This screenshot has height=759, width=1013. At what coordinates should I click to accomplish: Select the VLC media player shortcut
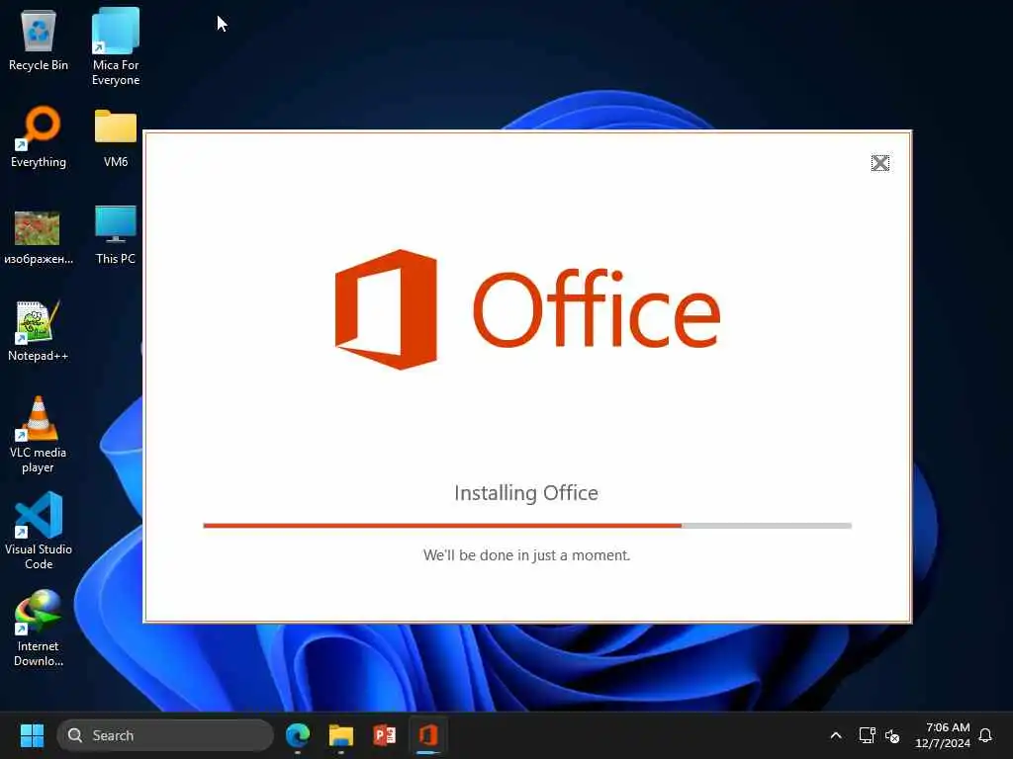(38, 435)
